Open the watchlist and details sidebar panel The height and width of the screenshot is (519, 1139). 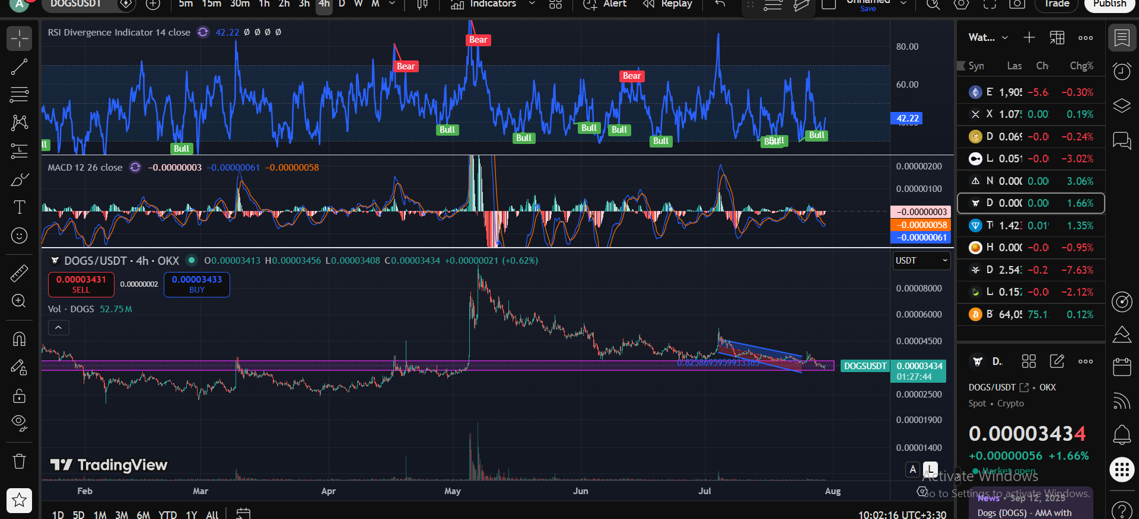(x=1122, y=38)
